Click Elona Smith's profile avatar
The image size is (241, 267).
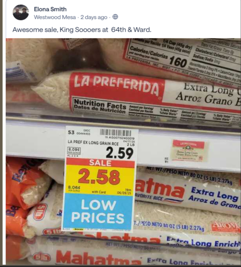21,12
